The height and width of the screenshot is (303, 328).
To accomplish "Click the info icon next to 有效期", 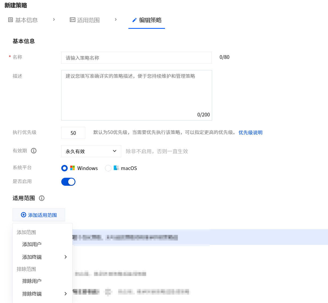I will [34, 151].
